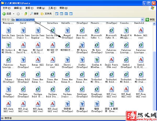
Task: Click the address bar path field
Action: (76, 20)
